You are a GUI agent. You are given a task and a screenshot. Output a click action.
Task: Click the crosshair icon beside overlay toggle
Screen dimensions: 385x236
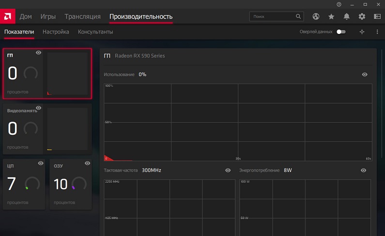point(362,32)
